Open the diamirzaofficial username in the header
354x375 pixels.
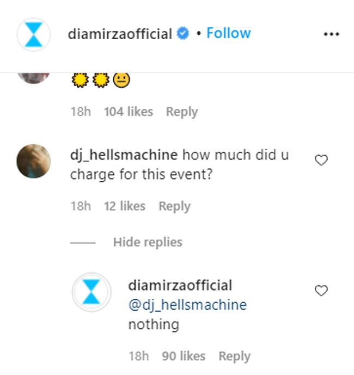(120, 34)
